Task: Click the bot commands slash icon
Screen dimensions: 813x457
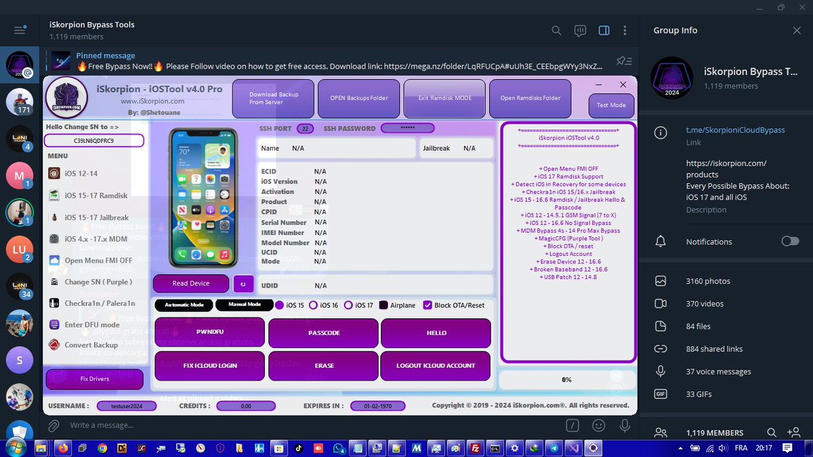Action: click(573, 426)
